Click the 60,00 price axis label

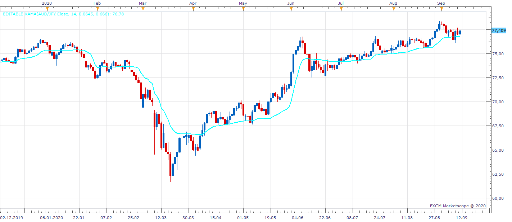tap(497, 198)
